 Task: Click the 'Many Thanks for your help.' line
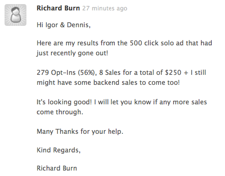click(x=80, y=132)
